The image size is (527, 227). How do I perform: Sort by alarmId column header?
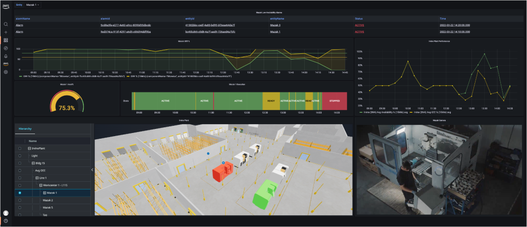tap(105, 19)
